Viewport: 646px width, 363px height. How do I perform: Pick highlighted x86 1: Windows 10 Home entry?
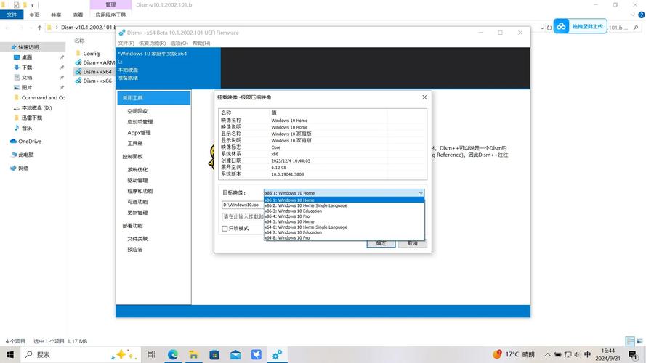[x=344, y=200]
